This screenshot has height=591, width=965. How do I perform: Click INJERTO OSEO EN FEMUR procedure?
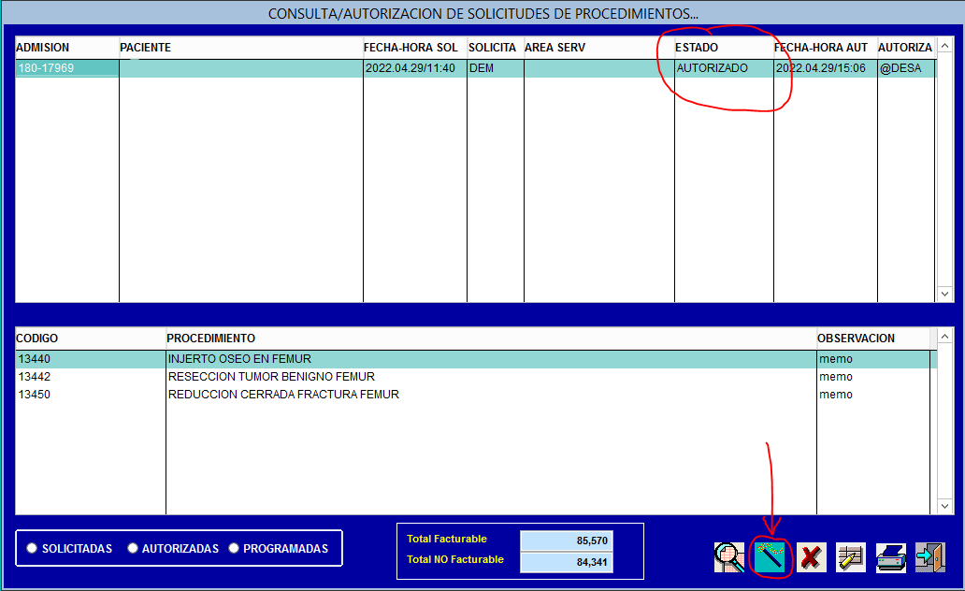[491, 359]
